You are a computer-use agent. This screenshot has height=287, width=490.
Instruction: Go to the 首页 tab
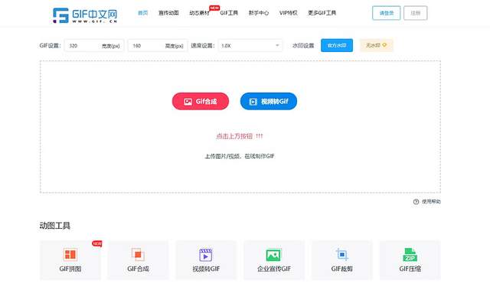point(143,13)
